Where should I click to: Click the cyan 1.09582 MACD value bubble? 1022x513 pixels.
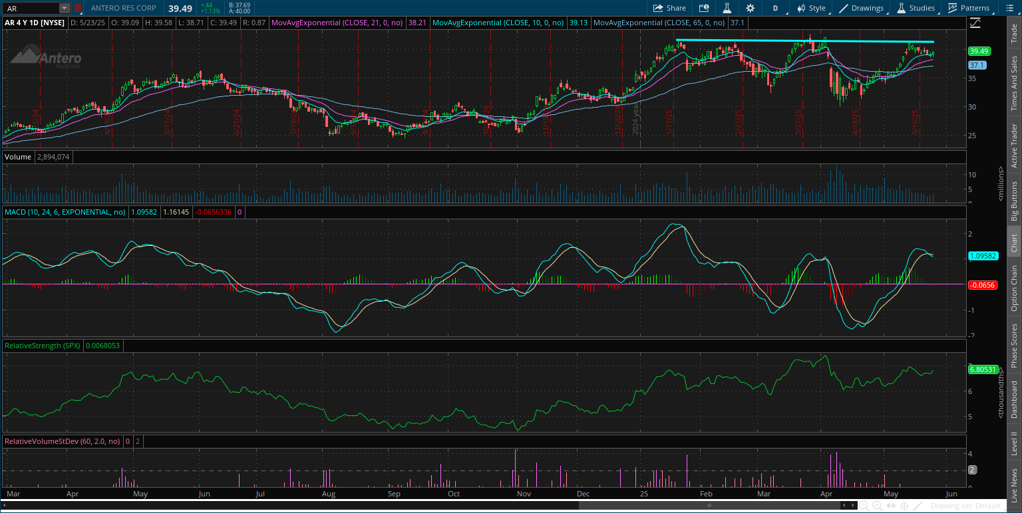983,256
